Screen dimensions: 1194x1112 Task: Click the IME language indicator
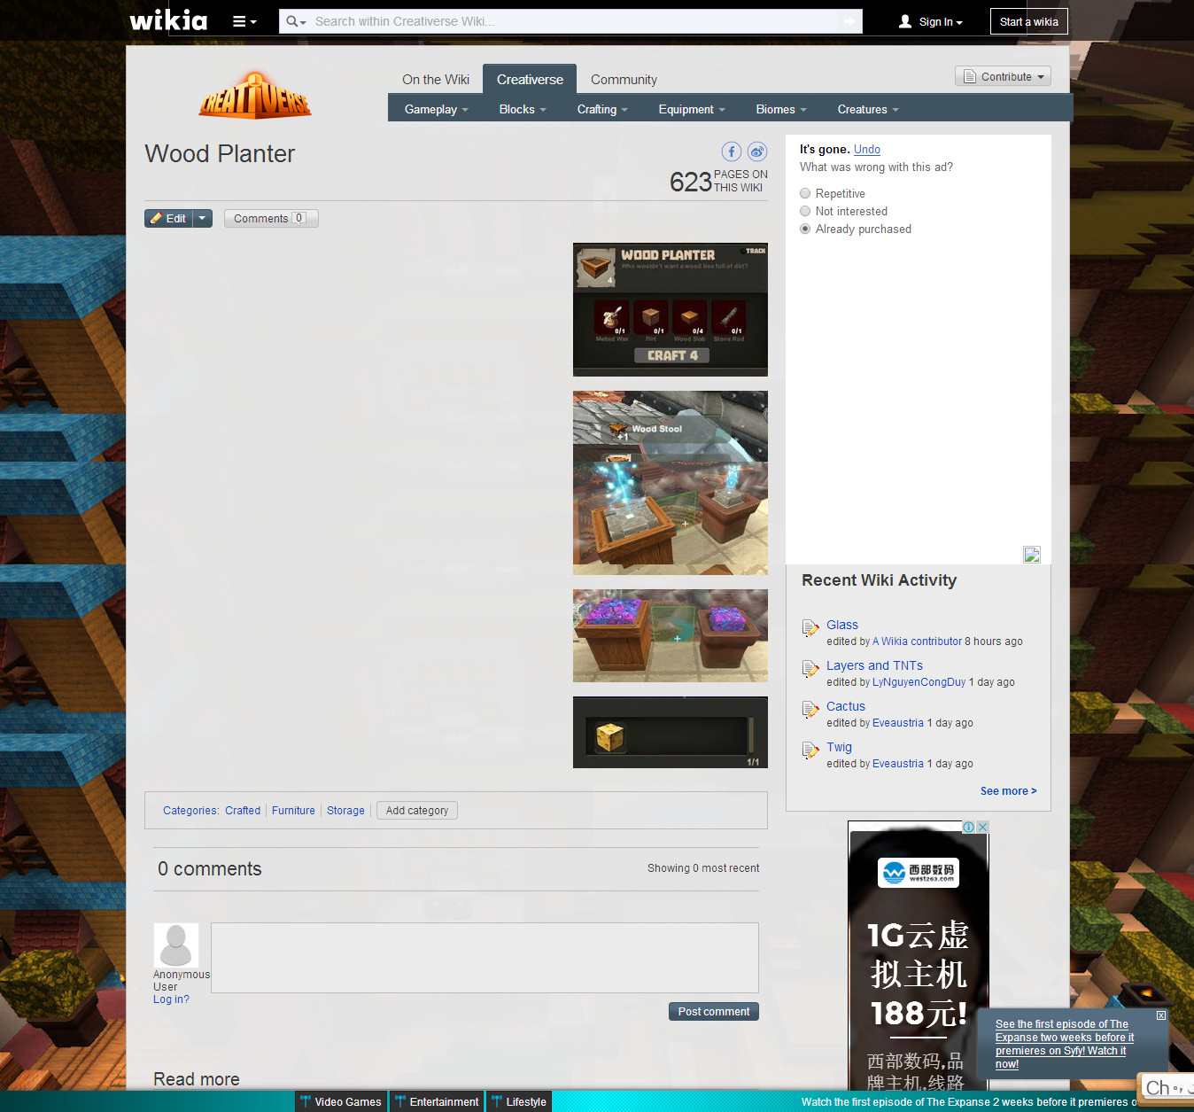point(1167,1087)
